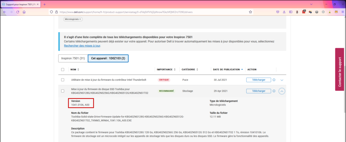Select the Support pour Inspiron 7501 browser tab
The height and width of the screenshot is (142, 346).
click(21, 4)
